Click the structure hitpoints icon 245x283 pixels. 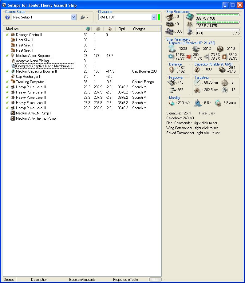click(220, 49)
